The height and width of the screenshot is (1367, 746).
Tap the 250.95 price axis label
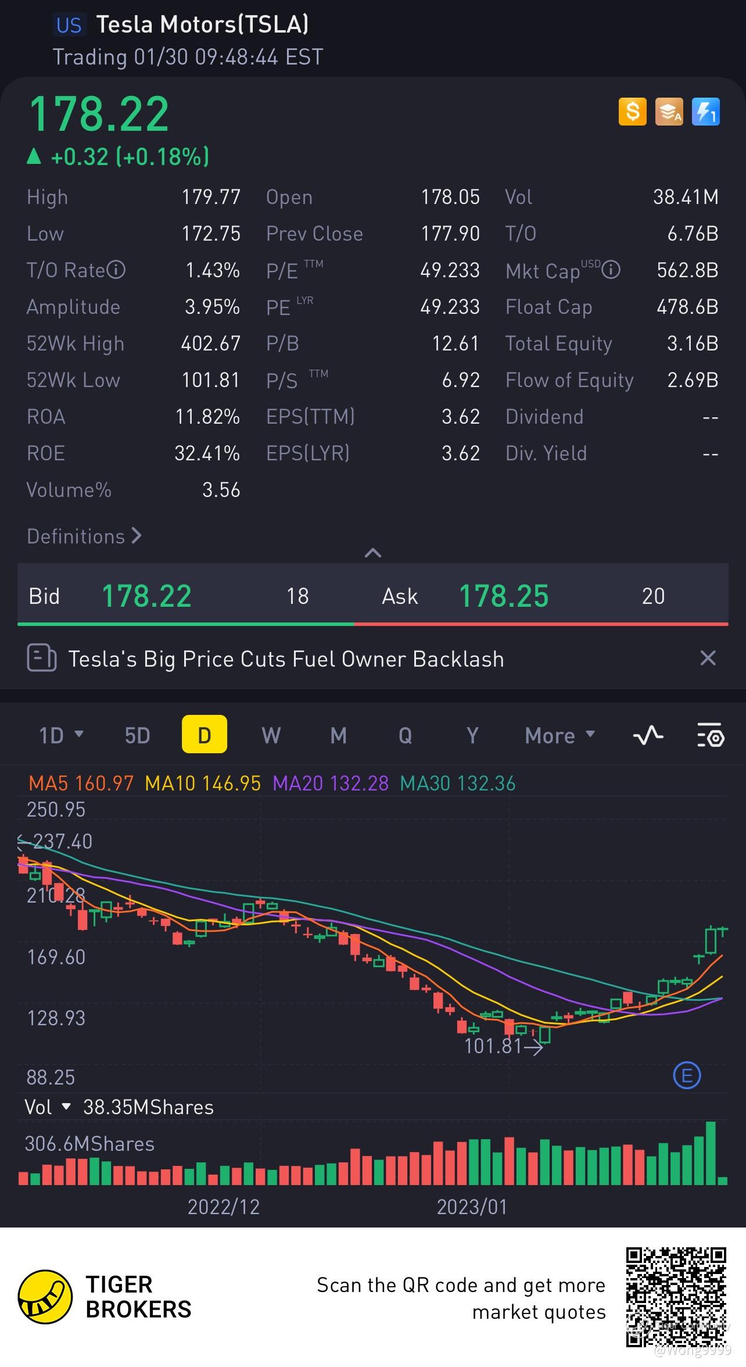pyautogui.click(x=56, y=810)
